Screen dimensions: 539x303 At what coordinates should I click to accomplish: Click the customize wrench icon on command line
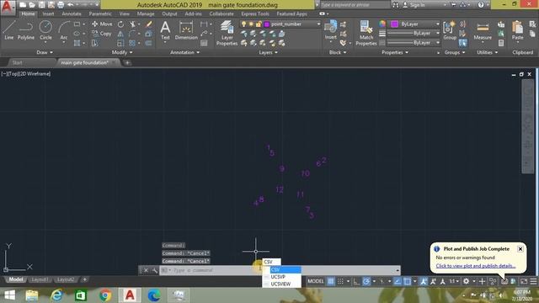click(x=155, y=270)
